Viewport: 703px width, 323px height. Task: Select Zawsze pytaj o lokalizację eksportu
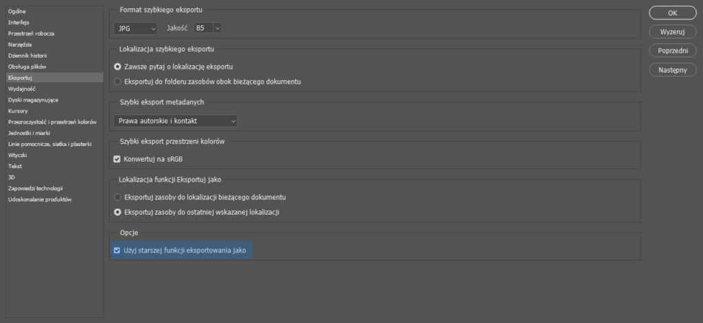[117, 67]
